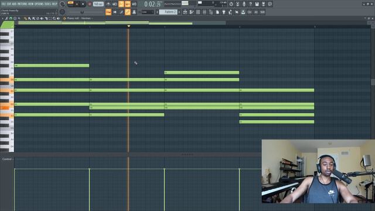Adjust the main volume knob
The width and height of the screenshot is (375, 211).
(x=63, y=4)
